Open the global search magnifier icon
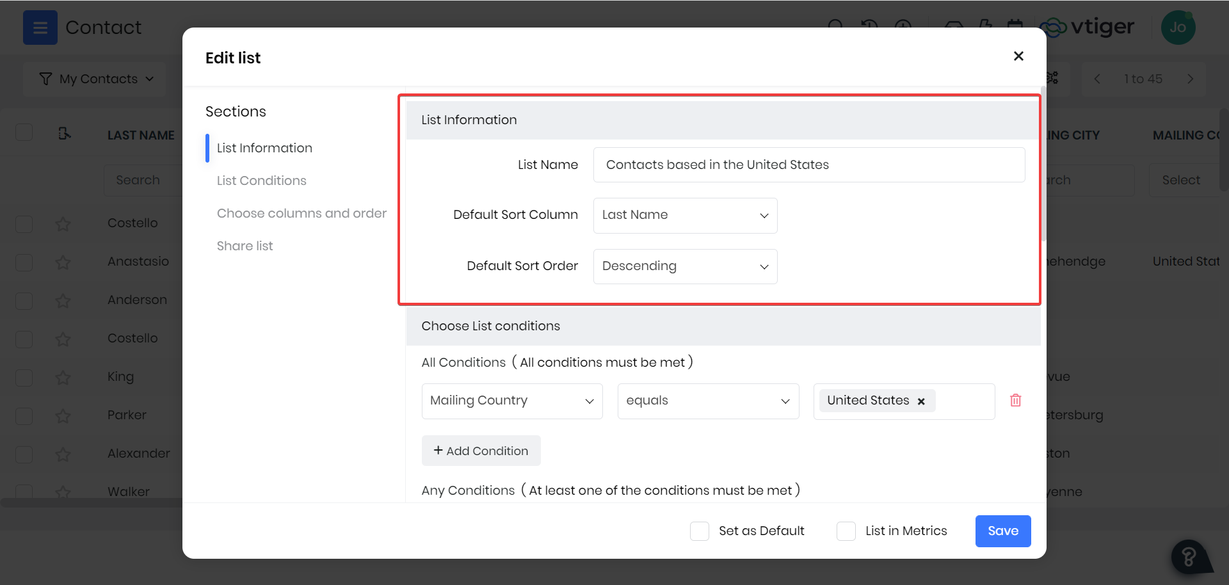Screen dimensions: 1229x585 tap(835, 27)
